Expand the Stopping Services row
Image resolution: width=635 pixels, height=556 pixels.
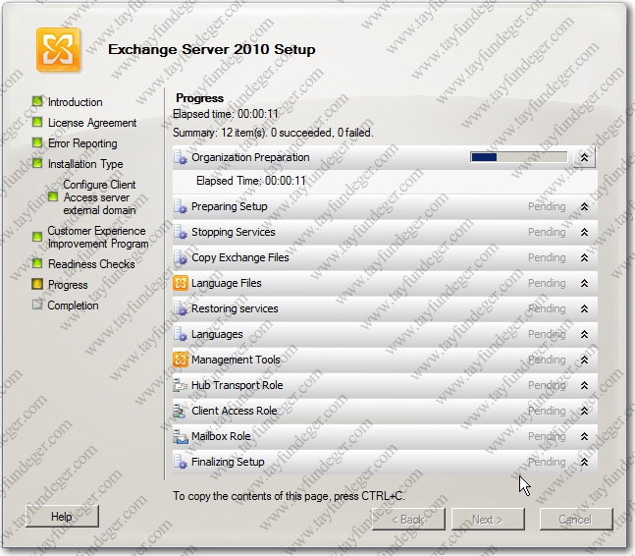[584, 232]
